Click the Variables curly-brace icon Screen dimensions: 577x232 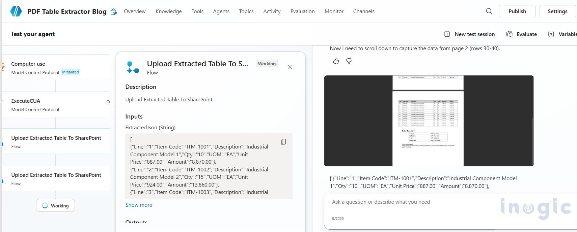551,34
